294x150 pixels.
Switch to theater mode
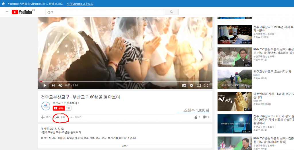click(x=199, y=85)
